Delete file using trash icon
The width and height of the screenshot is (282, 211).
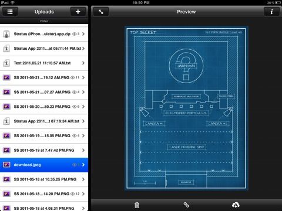click(x=137, y=205)
